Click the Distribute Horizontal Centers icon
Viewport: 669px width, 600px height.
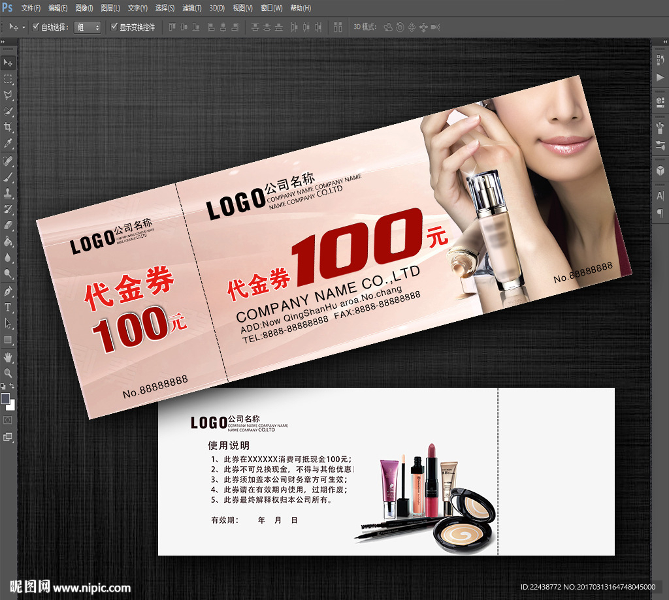306,27
